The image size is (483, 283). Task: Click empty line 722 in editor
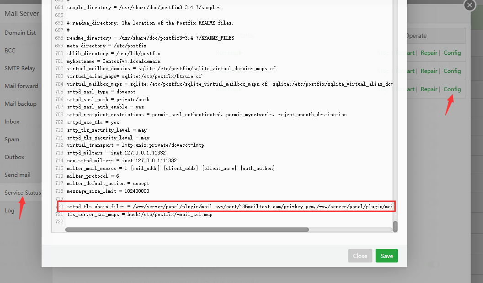point(228,221)
